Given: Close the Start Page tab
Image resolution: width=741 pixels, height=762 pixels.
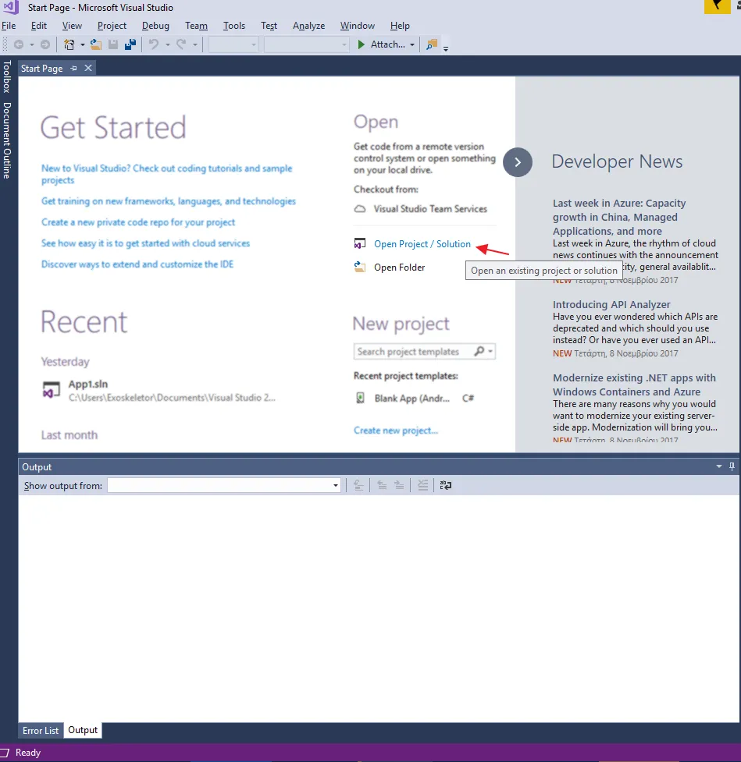Looking at the screenshot, I should [88, 68].
